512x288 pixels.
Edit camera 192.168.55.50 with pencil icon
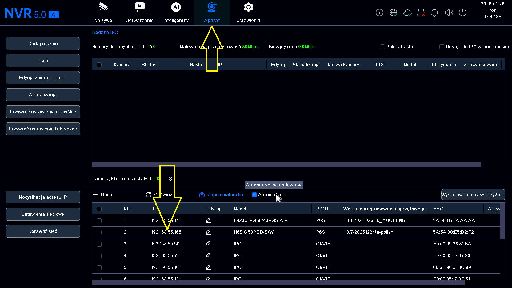(x=208, y=244)
